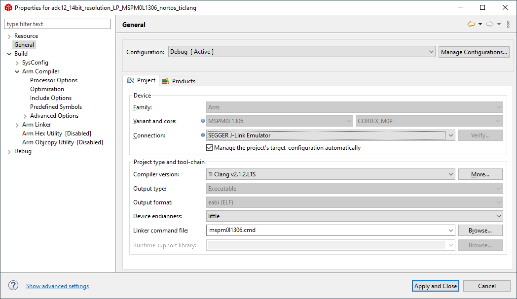Click info icon beside Variant and core

click(203, 121)
